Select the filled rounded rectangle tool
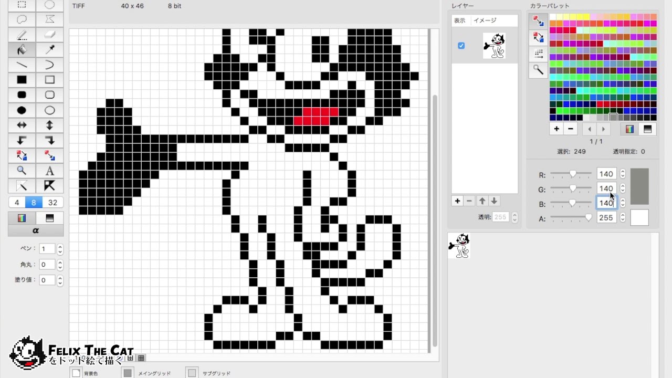The height and width of the screenshot is (378, 672). [x=22, y=95]
